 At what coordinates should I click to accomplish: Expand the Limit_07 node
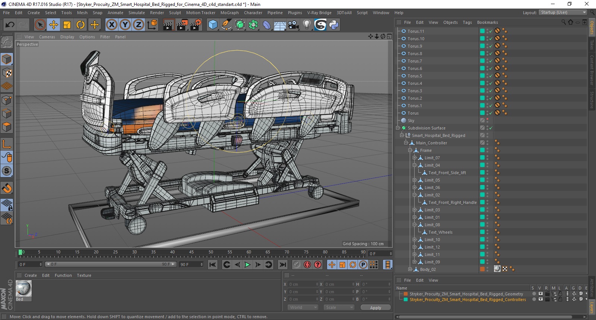click(414, 158)
